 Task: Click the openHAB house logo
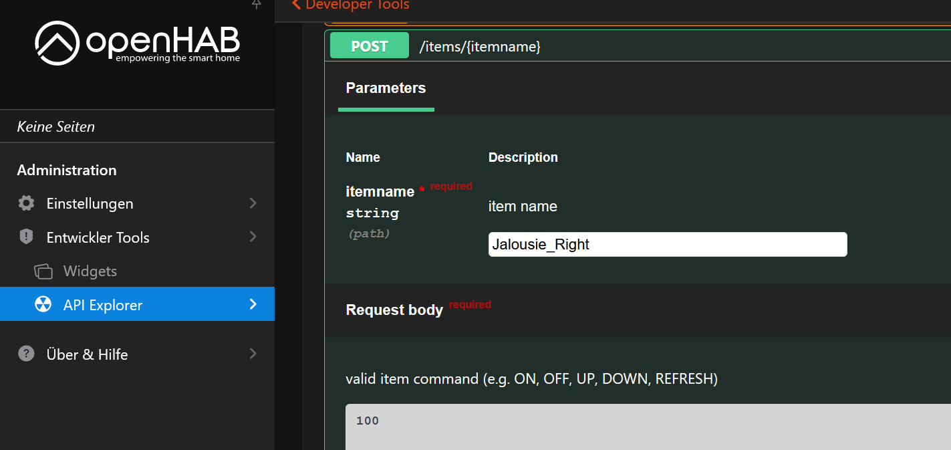pos(57,43)
